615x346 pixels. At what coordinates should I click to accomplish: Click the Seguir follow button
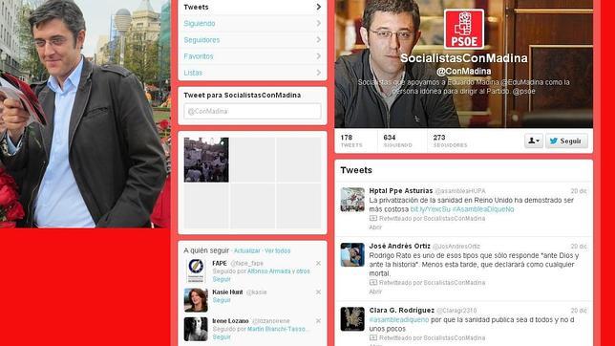coord(566,141)
